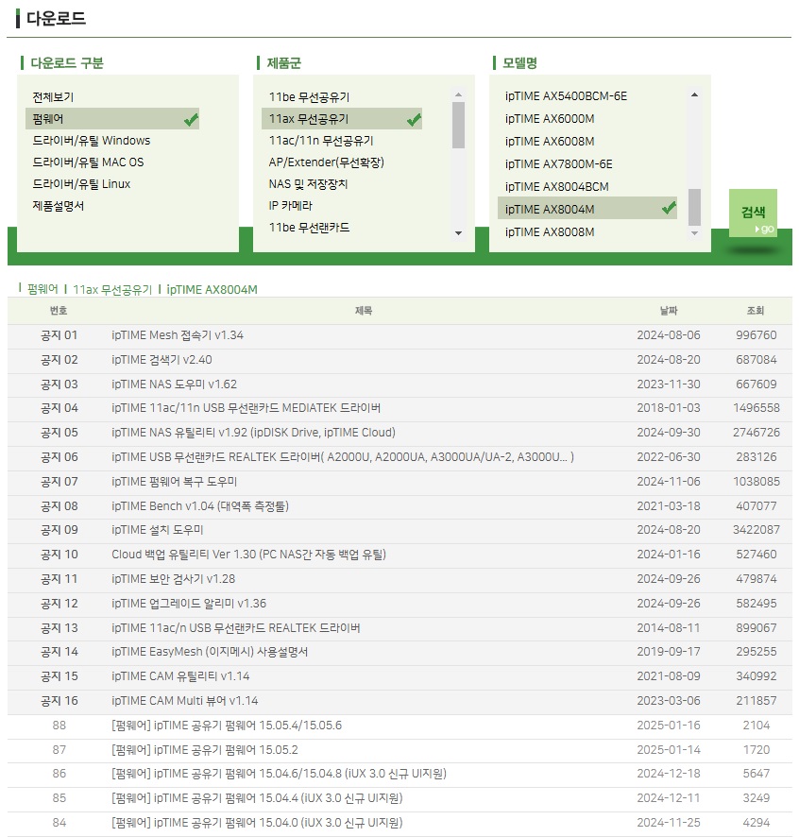The width and height of the screenshot is (799, 837).
Task: Click the checkmark beside 11ax 무선공유기
Action: click(414, 120)
